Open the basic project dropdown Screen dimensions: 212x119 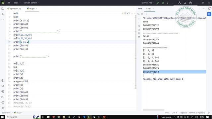click(17, 3)
